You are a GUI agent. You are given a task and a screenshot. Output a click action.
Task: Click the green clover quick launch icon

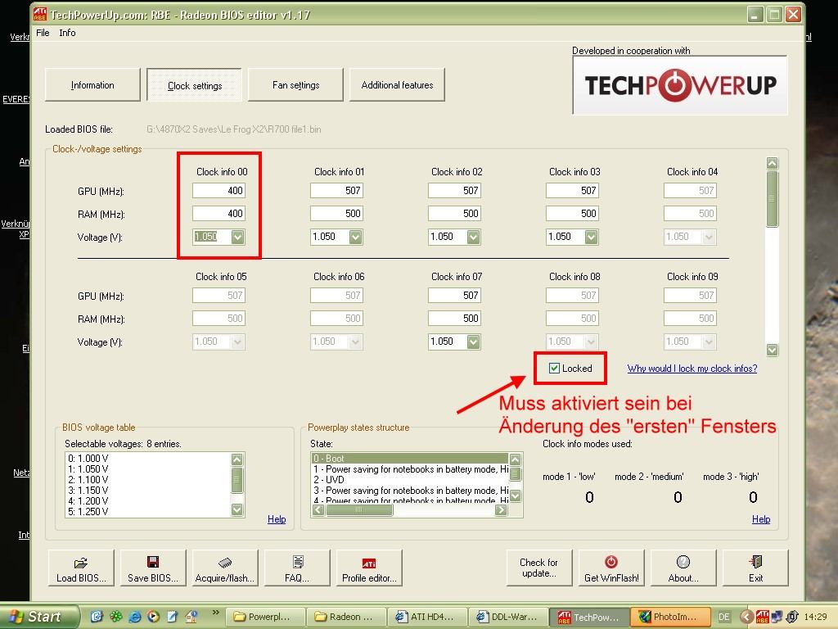[116, 617]
